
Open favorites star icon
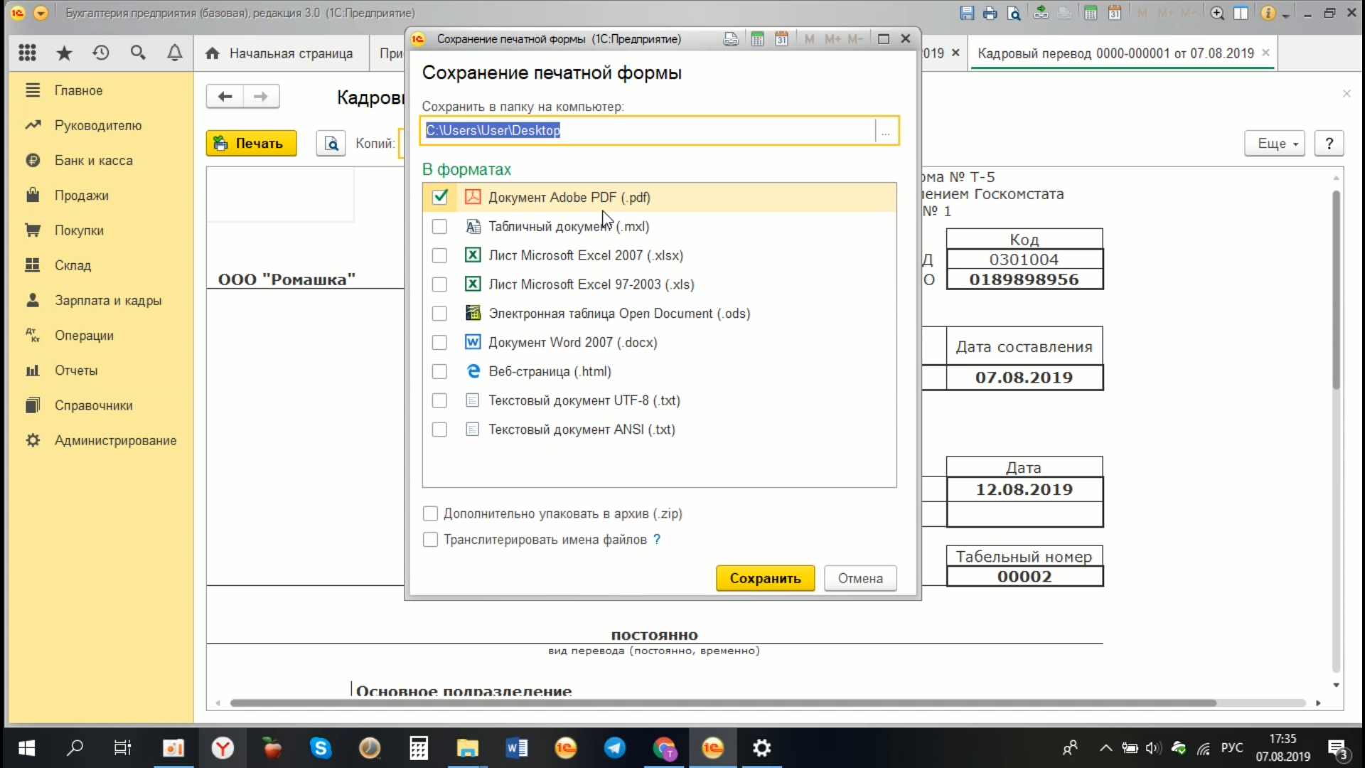[x=64, y=53]
